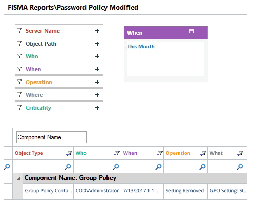Click the search magnifier under Operation column

[x=203, y=167]
